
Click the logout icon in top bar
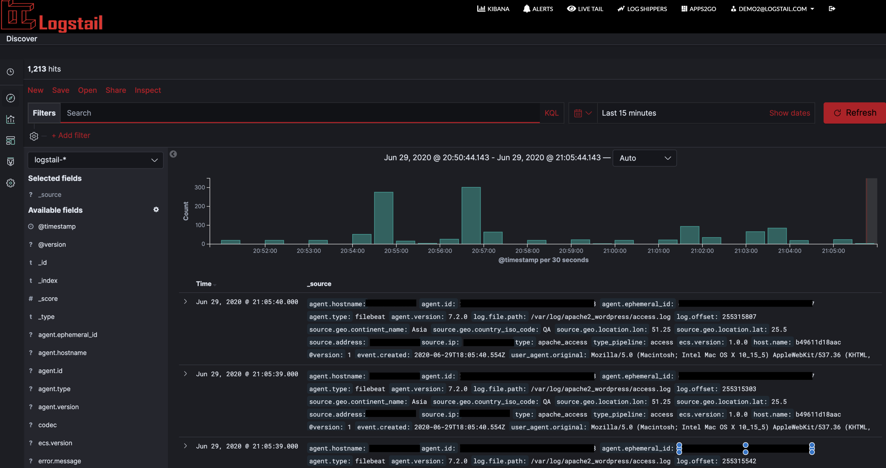[x=832, y=8]
